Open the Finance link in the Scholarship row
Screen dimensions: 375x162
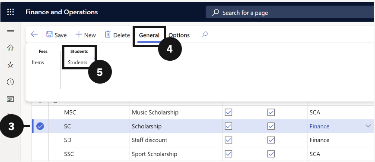click(319, 126)
